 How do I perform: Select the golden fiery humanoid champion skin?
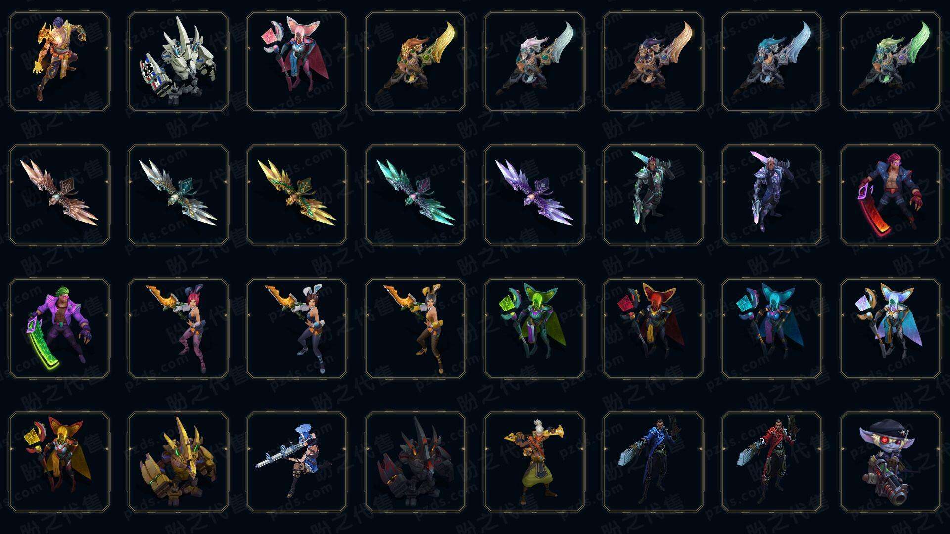[59, 62]
